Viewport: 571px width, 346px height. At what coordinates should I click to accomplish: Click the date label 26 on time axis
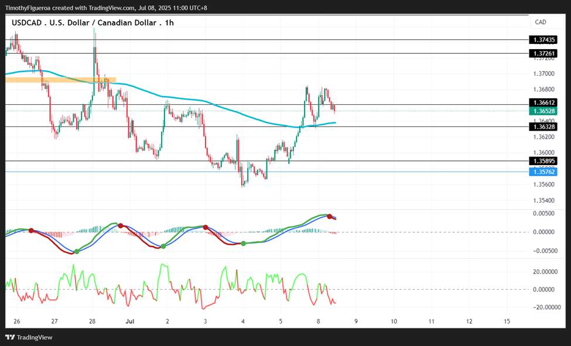pyautogui.click(x=17, y=321)
